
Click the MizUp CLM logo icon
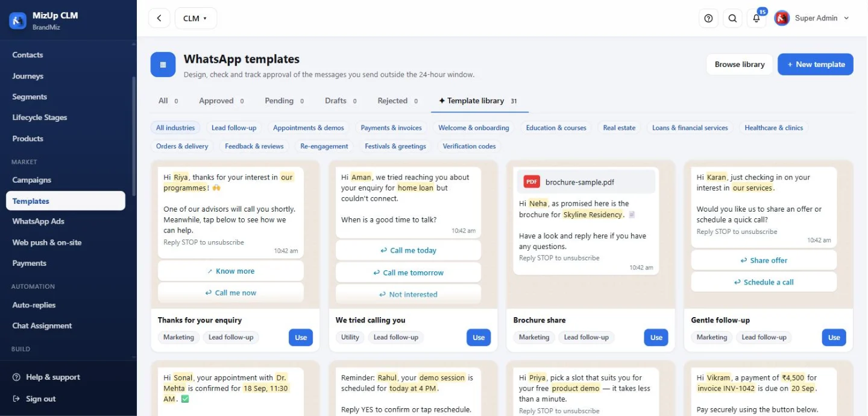17,20
